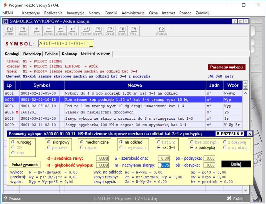This screenshot has width=266, height=204.
Task: Click the F2 Wydruk print button
Action: pos(161,31)
